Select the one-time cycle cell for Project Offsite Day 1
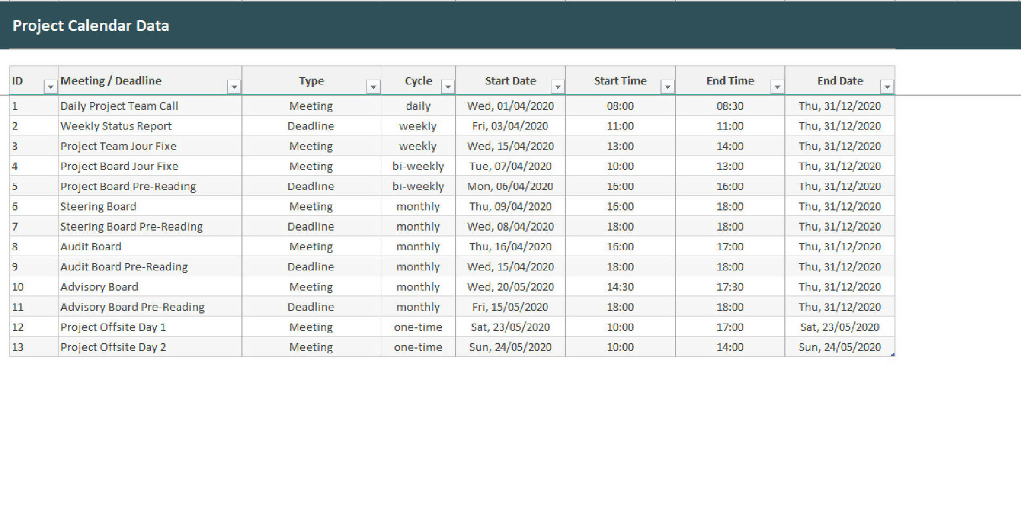This screenshot has width=1021, height=526. [418, 327]
